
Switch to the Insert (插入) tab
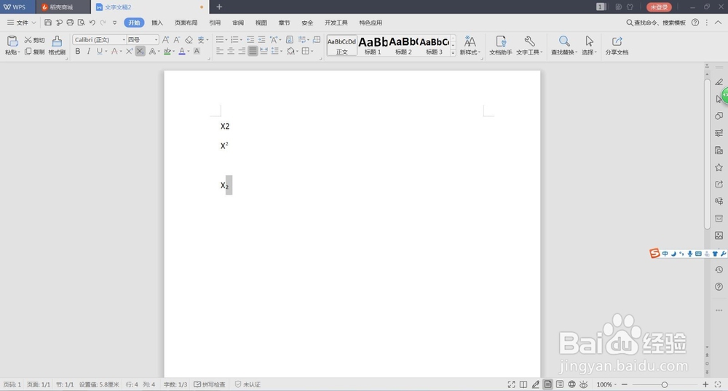click(x=157, y=23)
